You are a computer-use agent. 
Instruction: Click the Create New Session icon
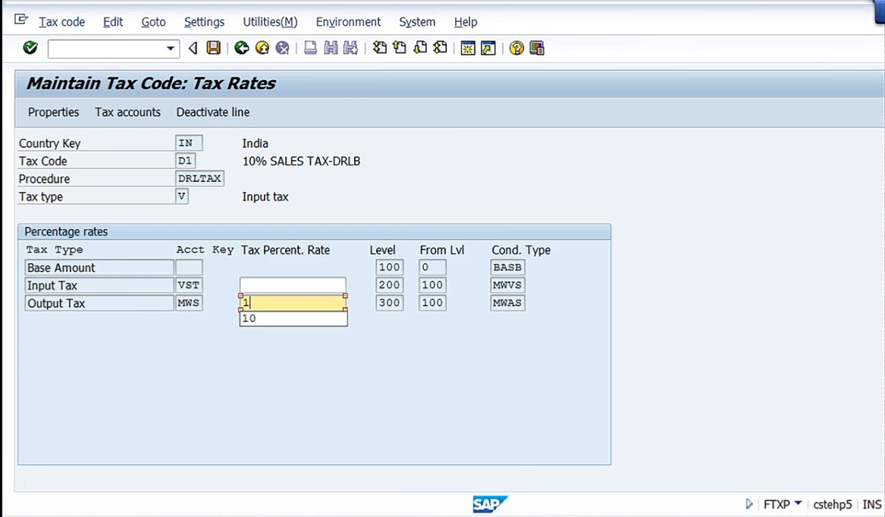(468, 48)
